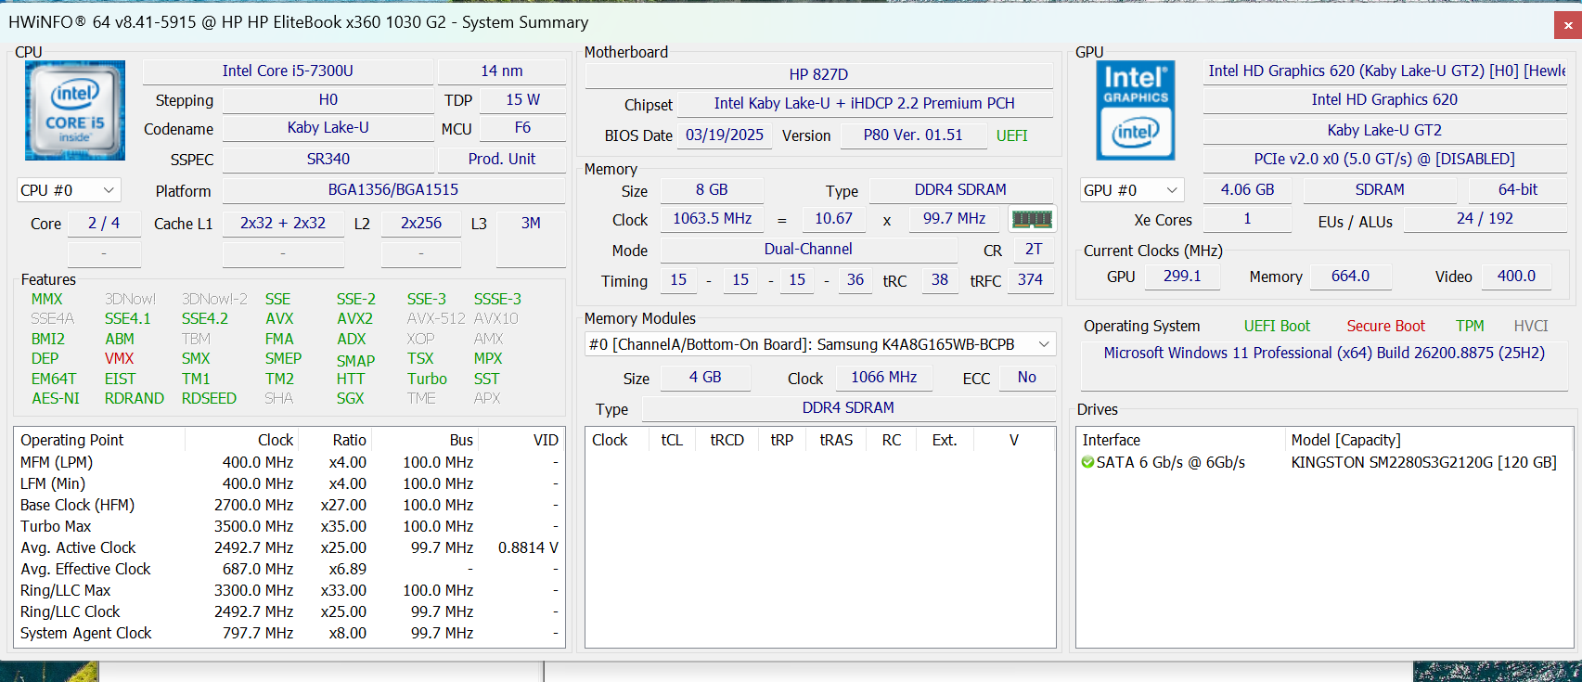The width and height of the screenshot is (1582, 682).
Task: Click the tRCD column header
Action: point(727,440)
